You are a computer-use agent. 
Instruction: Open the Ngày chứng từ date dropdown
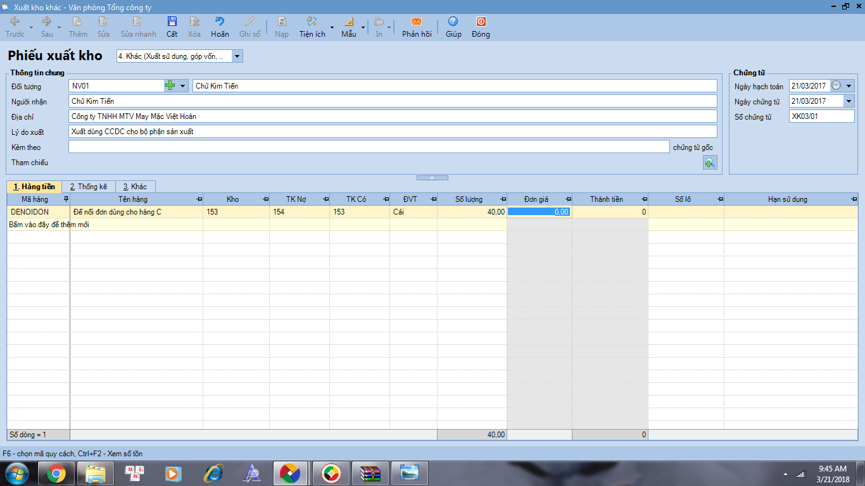pos(849,101)
